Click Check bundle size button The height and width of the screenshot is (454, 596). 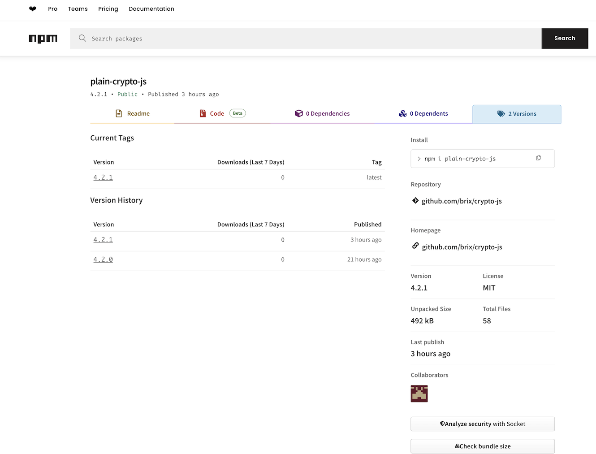[483, 446]
